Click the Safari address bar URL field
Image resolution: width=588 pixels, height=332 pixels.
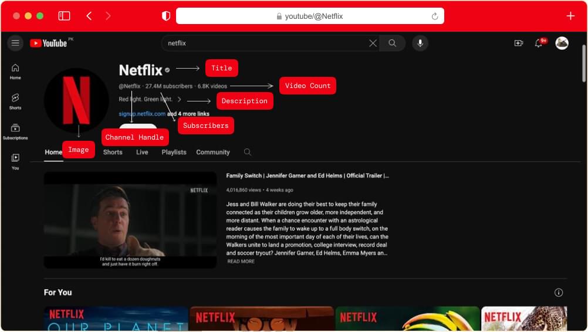[310, 16]
